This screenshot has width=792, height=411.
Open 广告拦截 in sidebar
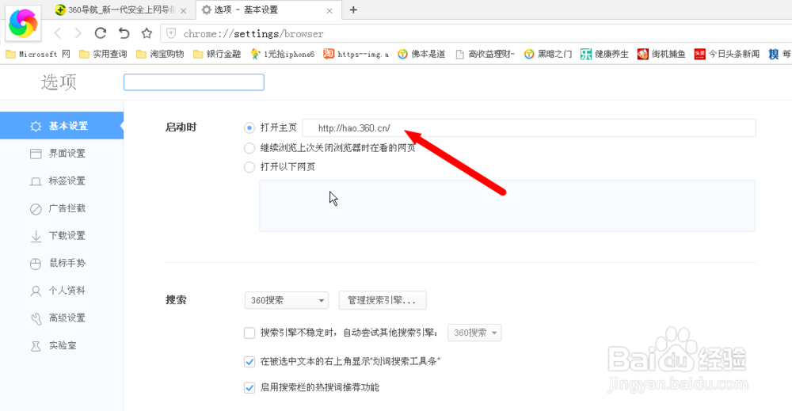tap(62, 208)
